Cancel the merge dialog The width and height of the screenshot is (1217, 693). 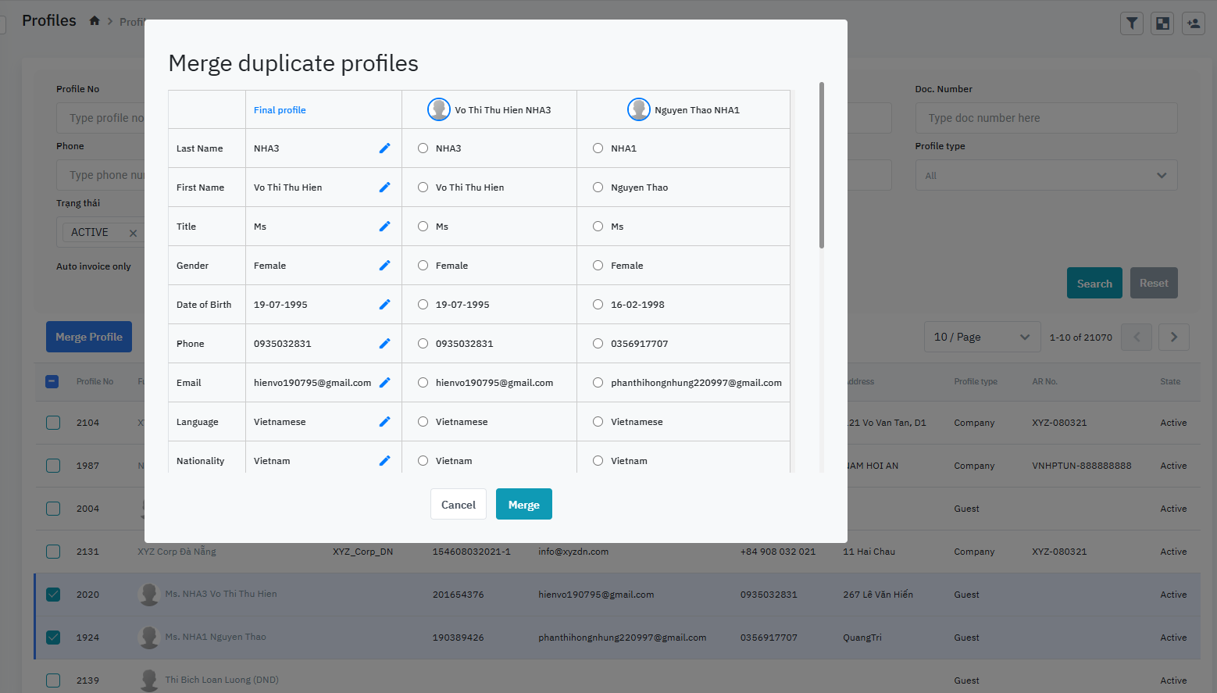tap(459, 505)
